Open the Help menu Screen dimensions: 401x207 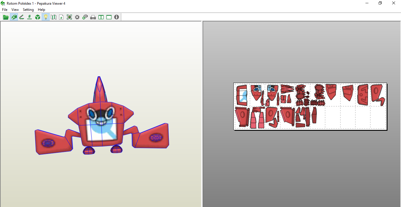coord(41,9)
